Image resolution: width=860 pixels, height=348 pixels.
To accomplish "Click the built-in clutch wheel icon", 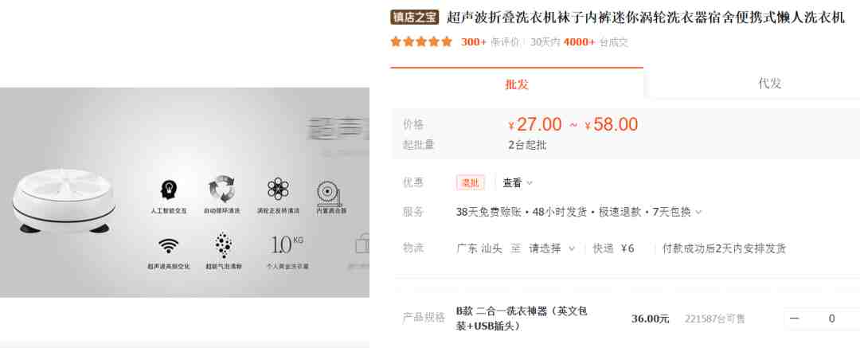I will click(x=330, y=193).
